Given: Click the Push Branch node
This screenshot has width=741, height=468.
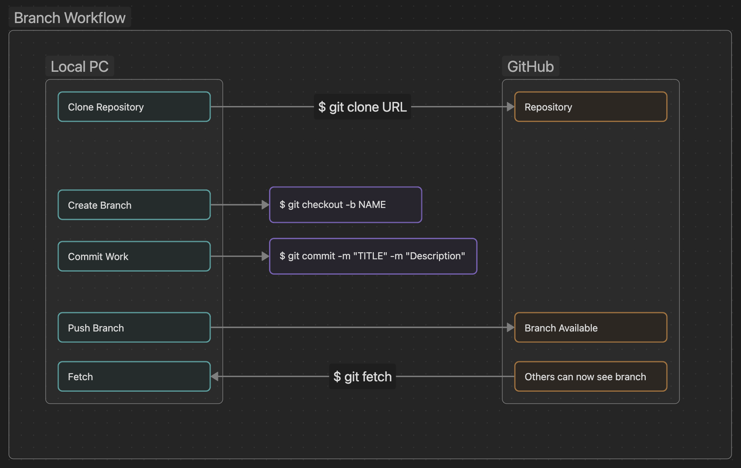Looking at the screenshot, I should pos(134,327).
